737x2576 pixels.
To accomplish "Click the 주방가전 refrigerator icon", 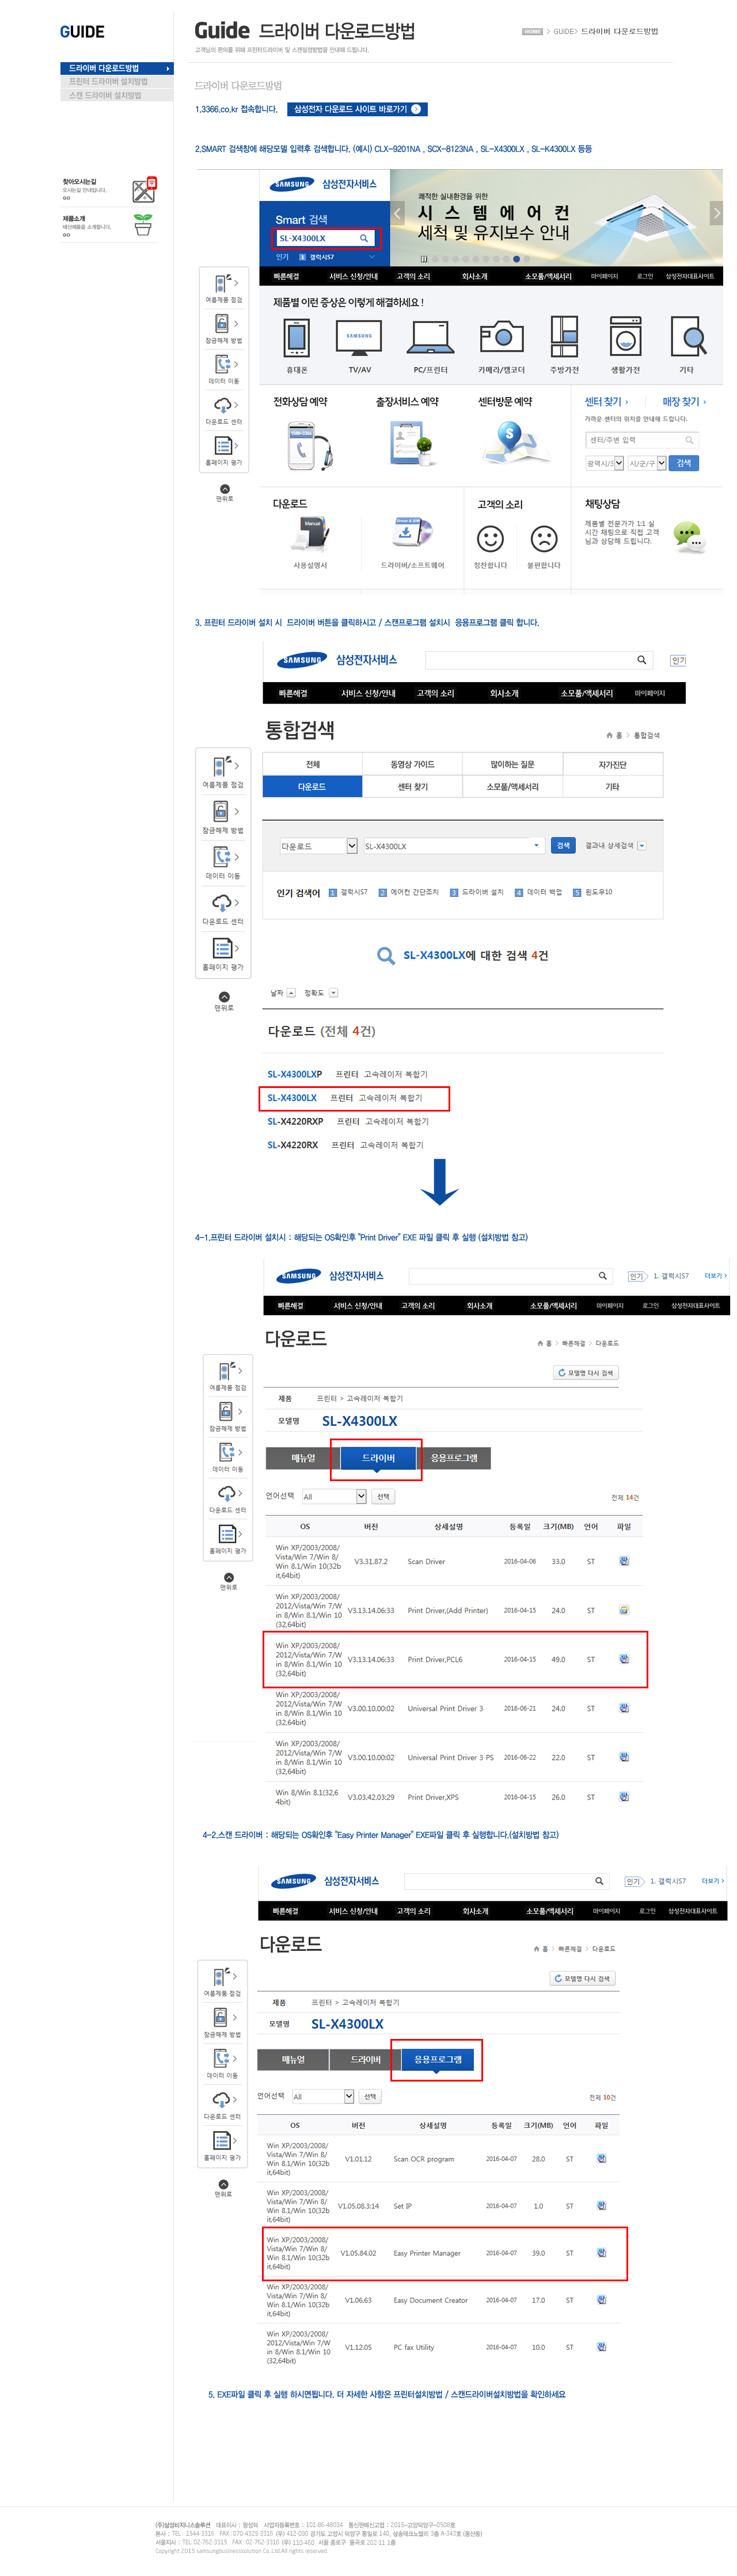I will [x=564, y=337].
